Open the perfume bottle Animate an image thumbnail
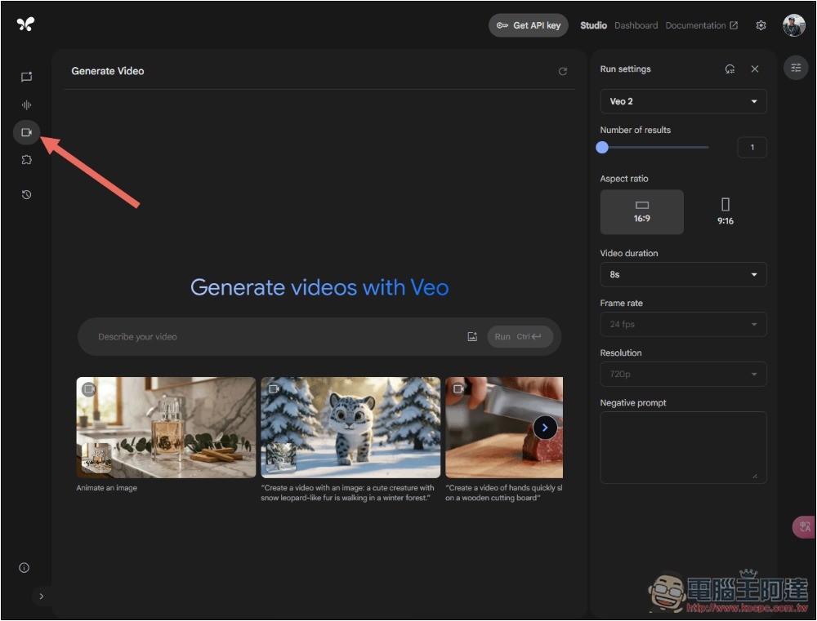Screen dimensions: 817x621 point(166,428)
